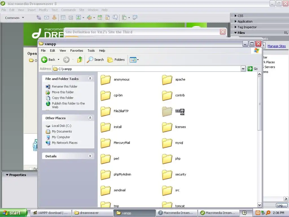Screen dimensions: 289x217
Task: Open Favorites menu in xampp window
Action: 77,51
